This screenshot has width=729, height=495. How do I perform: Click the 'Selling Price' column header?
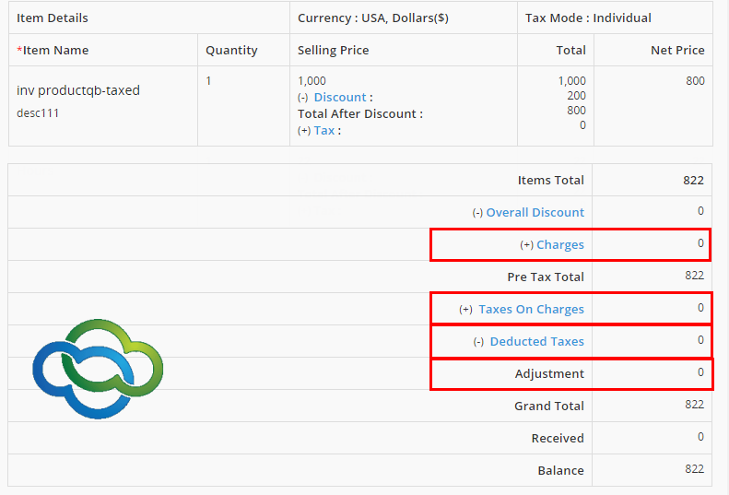coord(334,51)
